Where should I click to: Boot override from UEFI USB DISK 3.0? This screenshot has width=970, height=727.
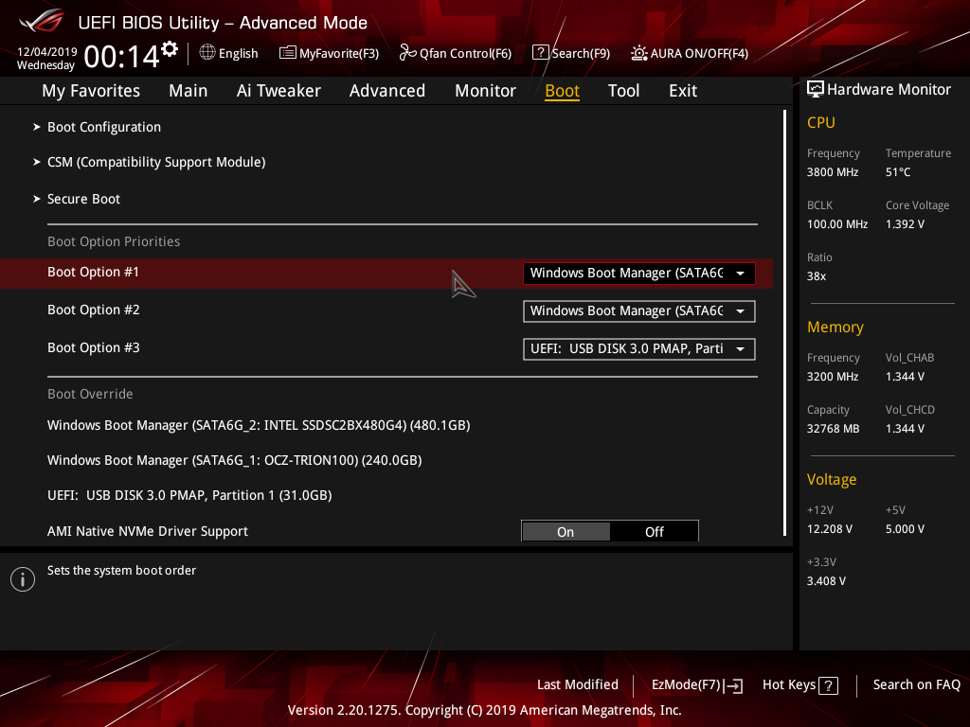(189, 495)
